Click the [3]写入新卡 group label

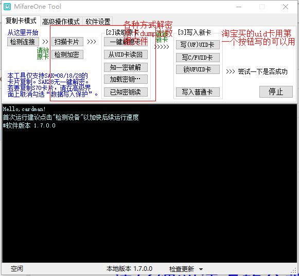click(195, 32)
